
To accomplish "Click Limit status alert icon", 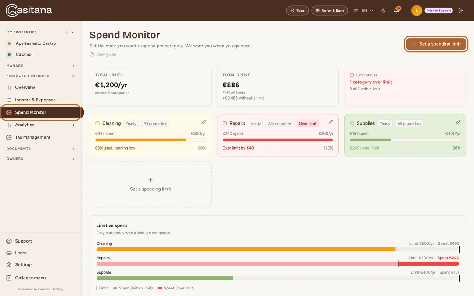I will coord(352,75).
